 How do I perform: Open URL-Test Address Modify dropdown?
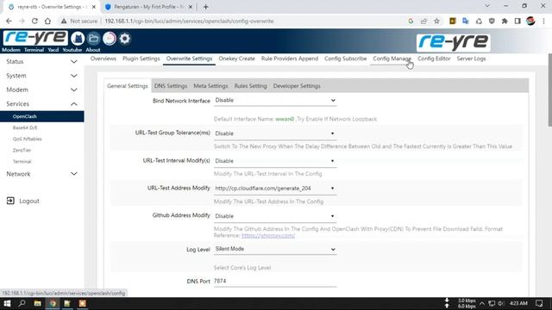click(x=275, y=189)
